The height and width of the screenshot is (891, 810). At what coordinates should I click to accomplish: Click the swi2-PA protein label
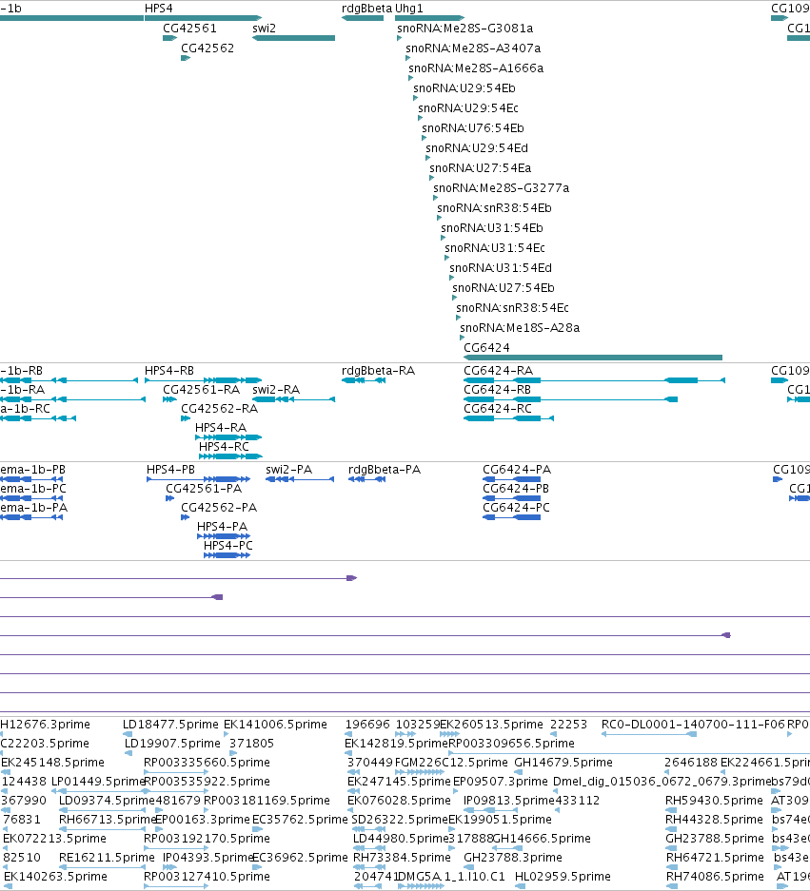pos(289,470)
